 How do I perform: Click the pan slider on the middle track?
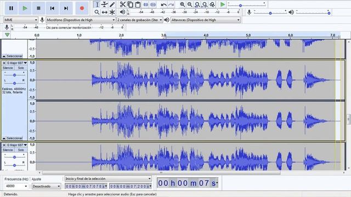click(x=14, y=83)
